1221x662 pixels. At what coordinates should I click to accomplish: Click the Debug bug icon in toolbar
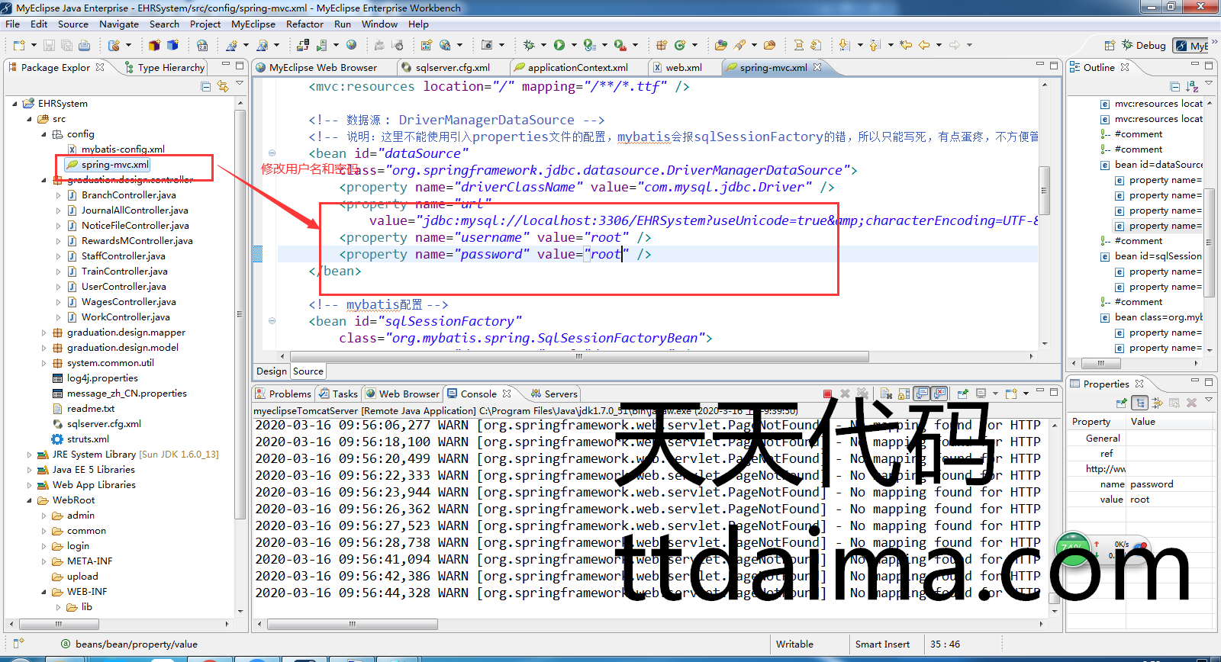tap(528, 45)
